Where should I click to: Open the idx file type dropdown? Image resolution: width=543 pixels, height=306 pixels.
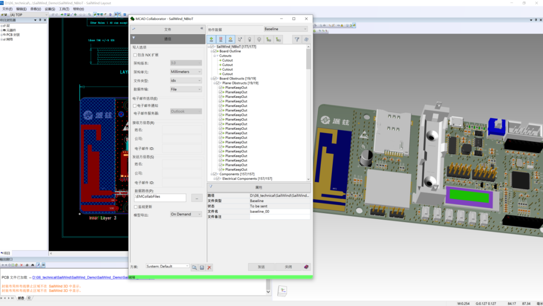point(186,80)
